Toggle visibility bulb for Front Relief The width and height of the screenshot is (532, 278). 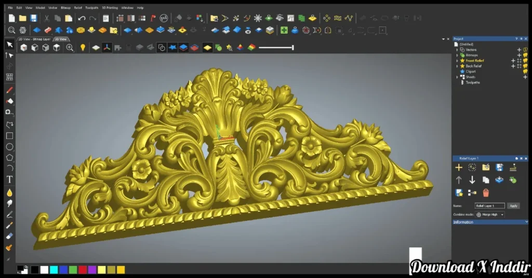click(525, 61)
